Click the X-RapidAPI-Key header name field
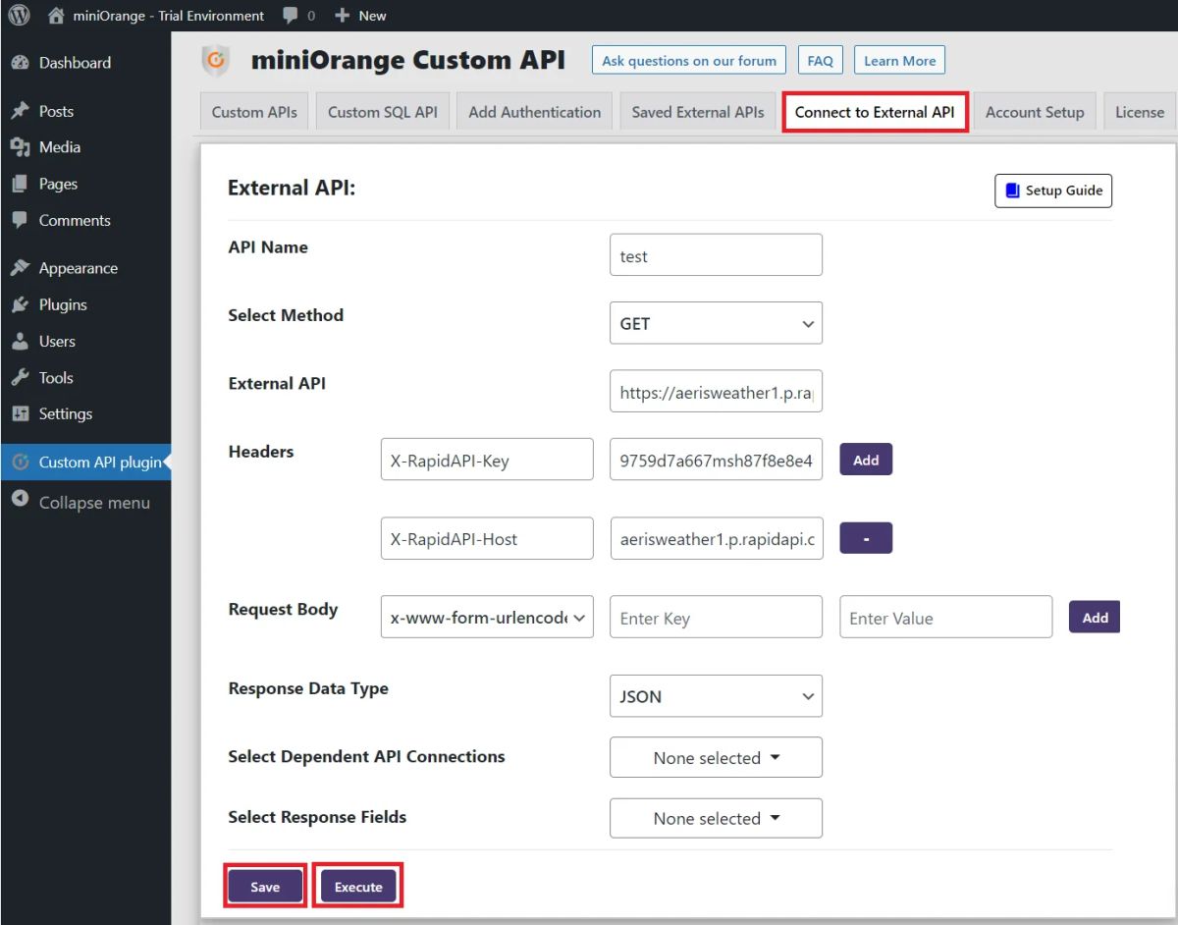Screen dimensions: 1178x925 [487, 460]
